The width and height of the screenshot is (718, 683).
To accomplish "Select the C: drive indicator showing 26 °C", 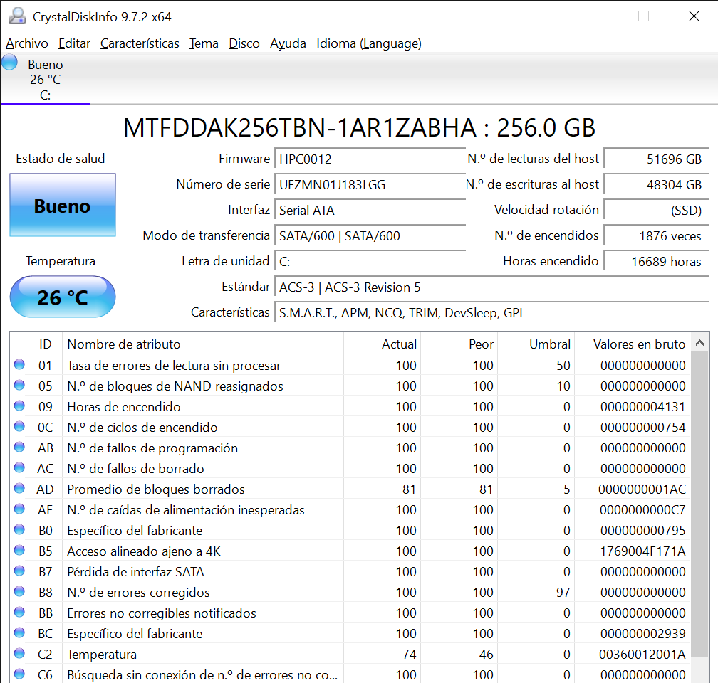I will pyautogui.click(x=45, y=78).
